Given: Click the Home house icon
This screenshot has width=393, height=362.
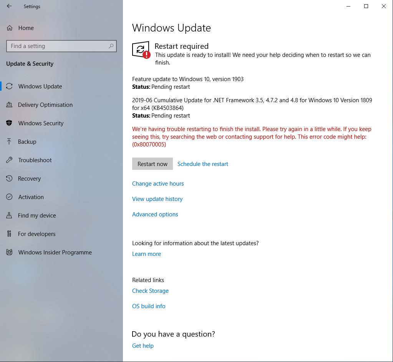Looking at the screenshot, I should pyautogui.click(x=10, y=28).
